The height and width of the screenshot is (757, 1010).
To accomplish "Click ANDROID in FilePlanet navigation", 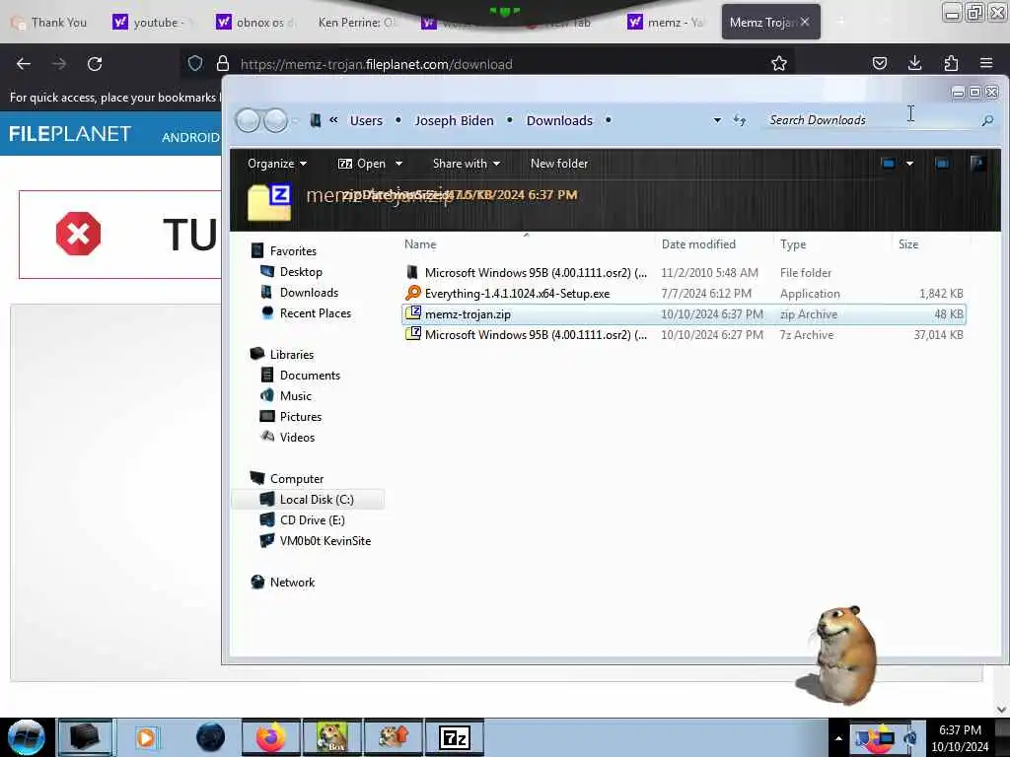I will coord(190,137).
